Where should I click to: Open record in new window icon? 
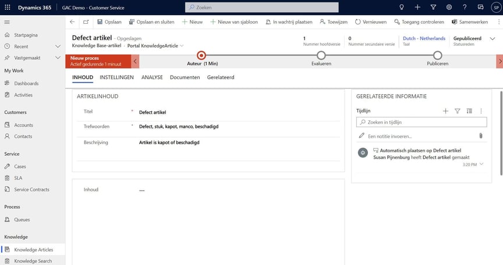point(86,22)
